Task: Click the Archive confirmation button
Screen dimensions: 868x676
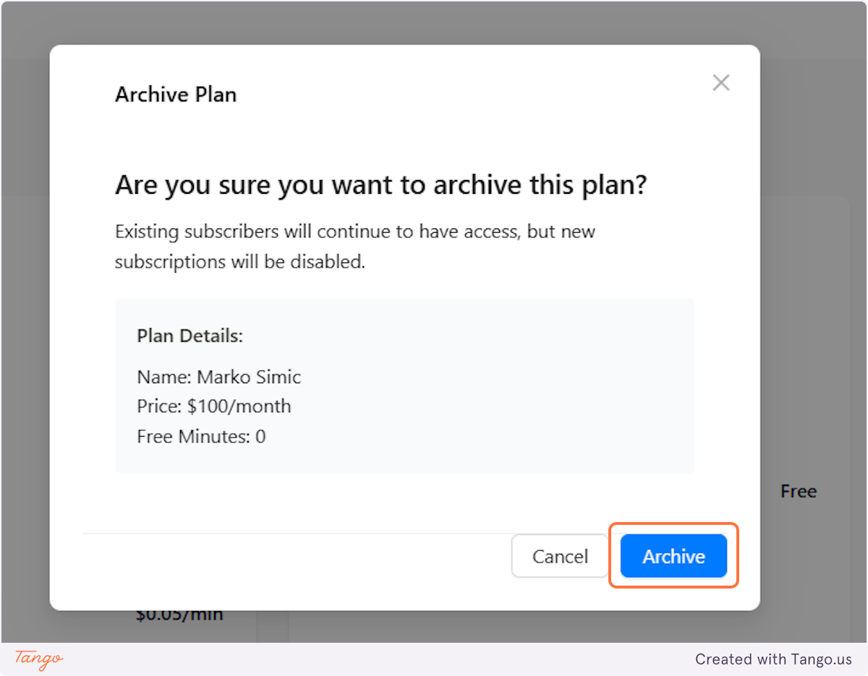Action: click(x=673, y=556)
